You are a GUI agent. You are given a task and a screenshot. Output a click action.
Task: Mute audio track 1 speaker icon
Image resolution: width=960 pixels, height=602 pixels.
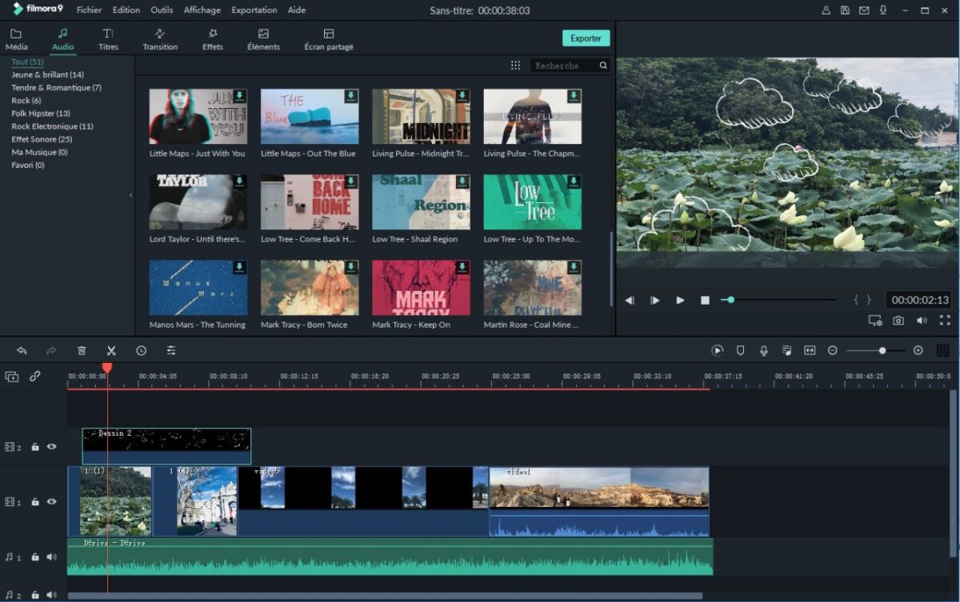tap(52, 557)
